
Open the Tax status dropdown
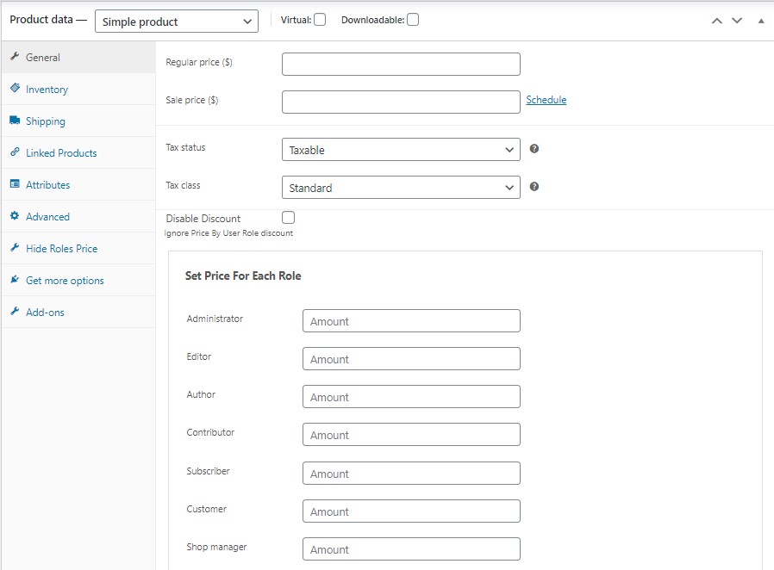[x=401, y=148]
